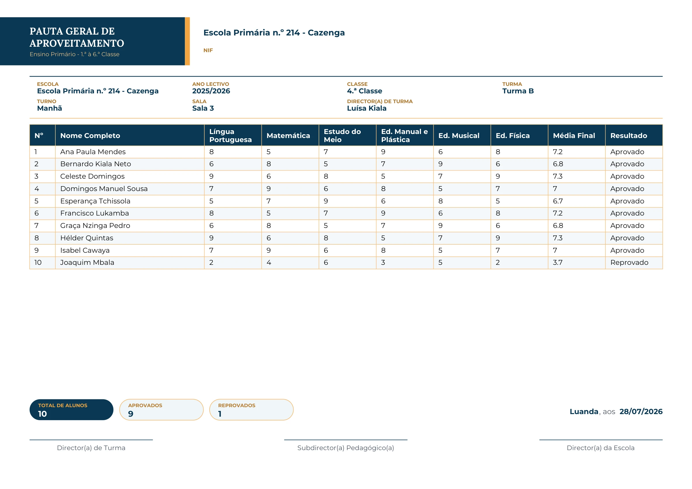
Task: Select the name 'Hélder Quintas'
Action: coord(87,238)
